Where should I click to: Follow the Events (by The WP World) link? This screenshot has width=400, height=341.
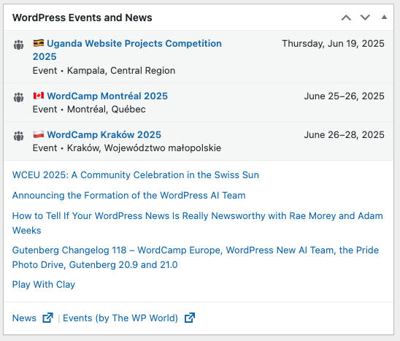pyautogui.click(x=120, y=318)
